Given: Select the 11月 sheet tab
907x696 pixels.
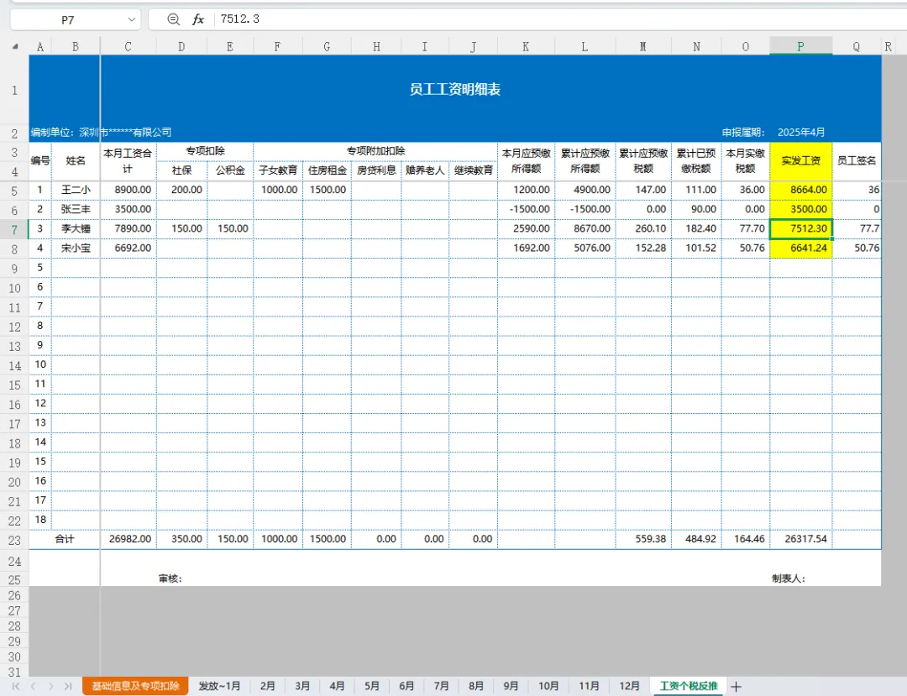Looking at the screenshot, I should click(x=589, y=686).
